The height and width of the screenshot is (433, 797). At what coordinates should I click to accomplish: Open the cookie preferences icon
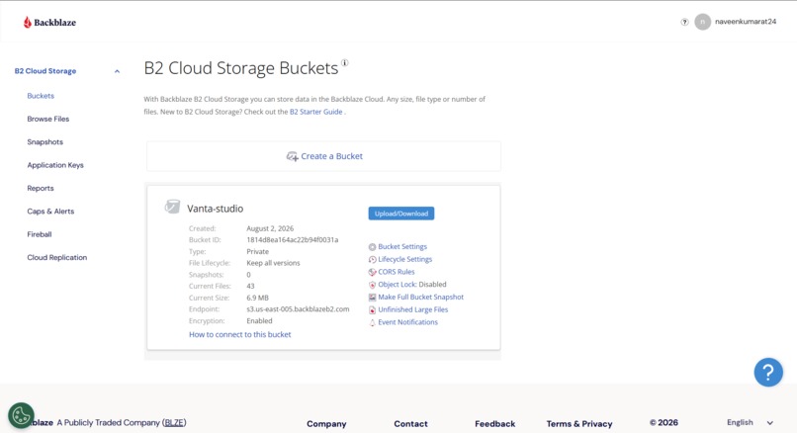pyautogui.click(x=22, y=416)
